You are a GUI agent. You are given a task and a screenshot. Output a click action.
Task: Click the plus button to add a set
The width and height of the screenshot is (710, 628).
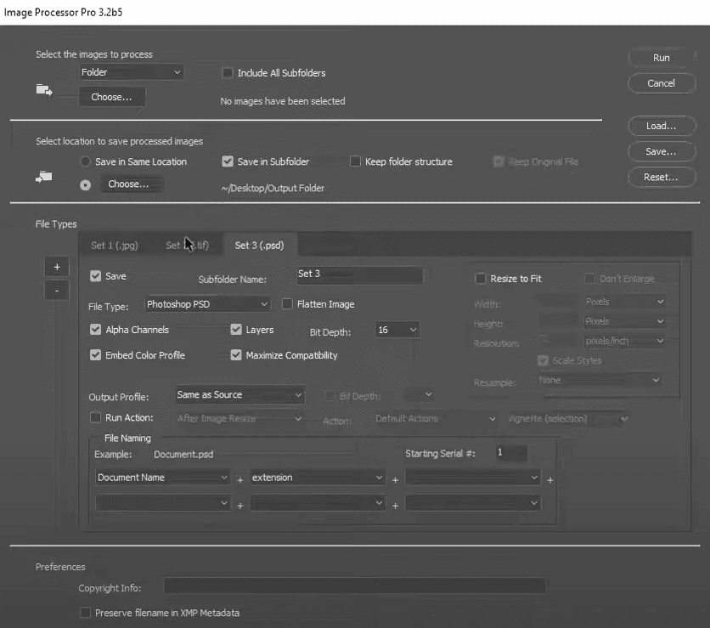tap(56, 266)
